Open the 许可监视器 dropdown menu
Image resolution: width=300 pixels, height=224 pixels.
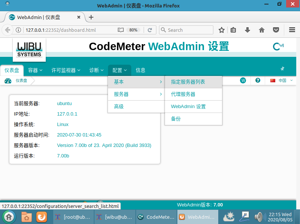[66, 70]
